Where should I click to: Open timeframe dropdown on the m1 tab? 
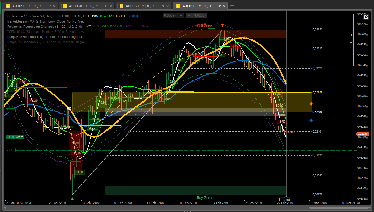coord(40,6)
